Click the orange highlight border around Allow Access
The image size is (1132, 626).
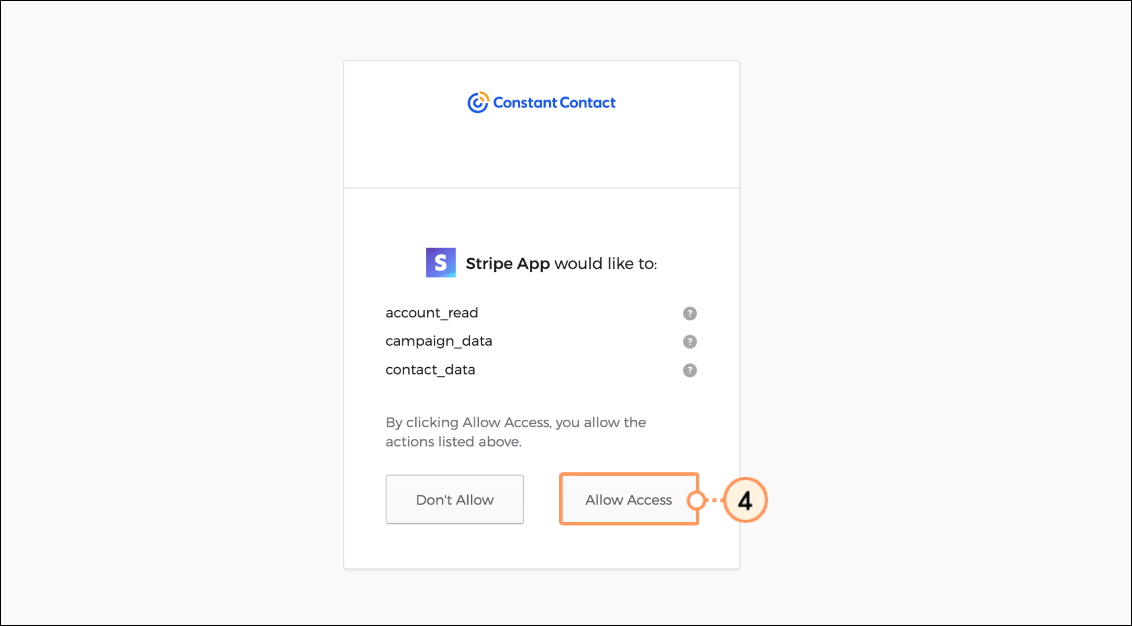(x=629, y=474)
